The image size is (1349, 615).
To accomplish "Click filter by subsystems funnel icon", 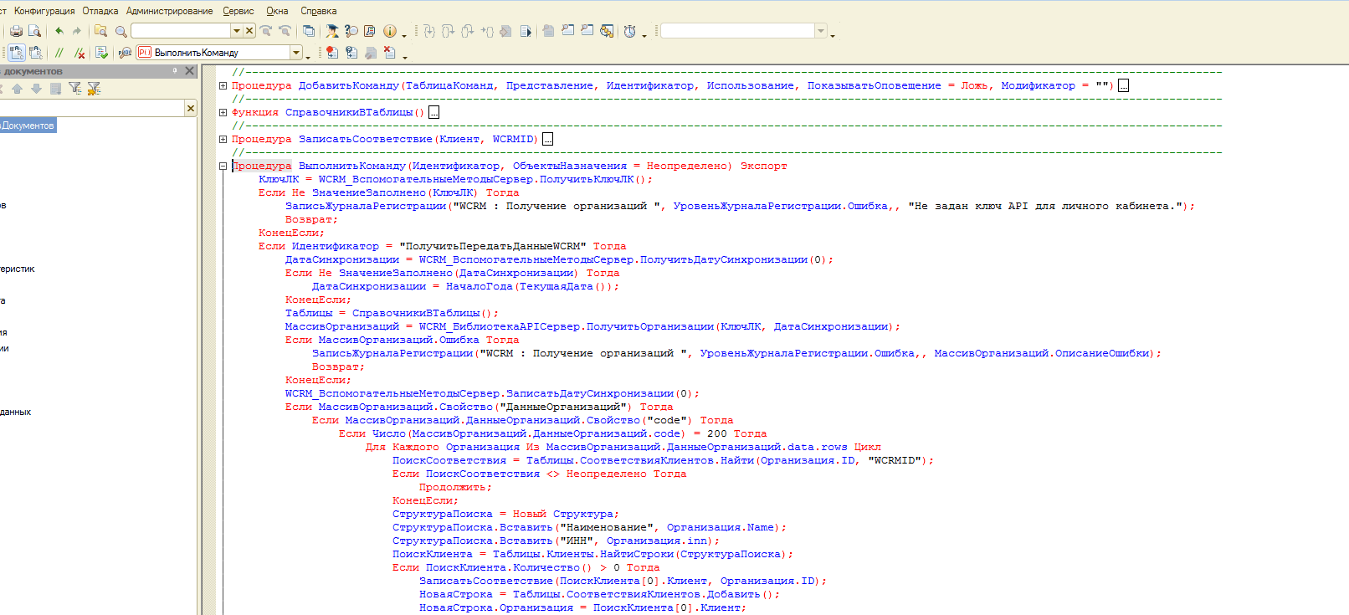I will tap(94, 88).
